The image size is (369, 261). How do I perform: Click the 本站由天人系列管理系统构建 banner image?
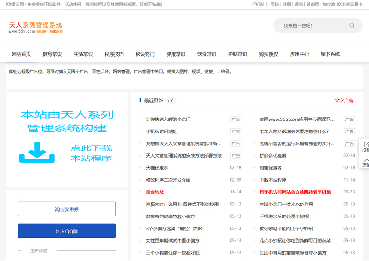67,122
